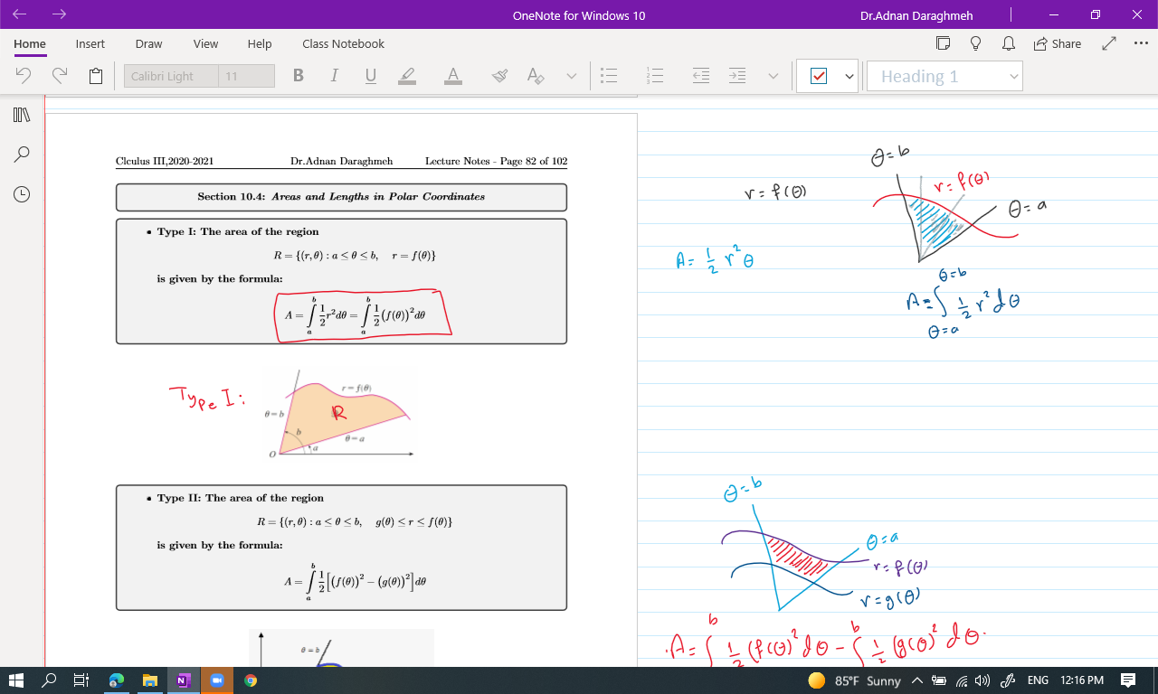Switch to the Class Notebook tab
This screenshot has height=694, width=1158.
[x=343, y=43]
